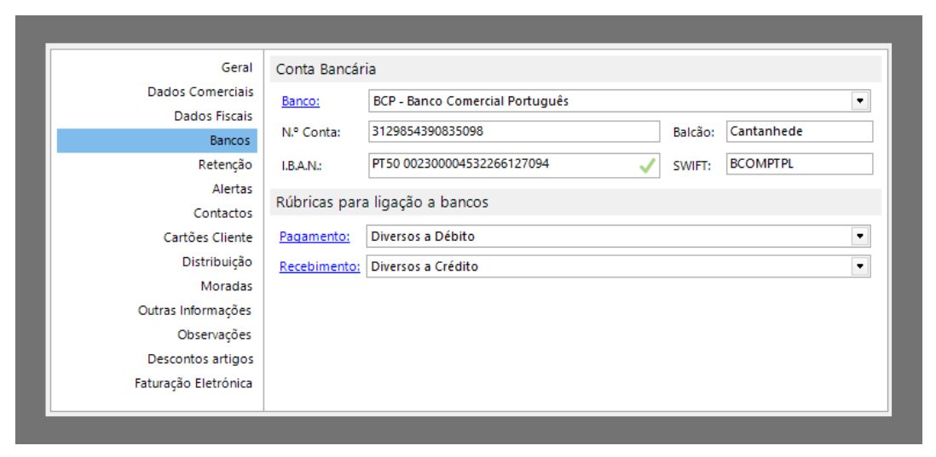Show the Alertas section
936x457 pixels.
pyautogui.click(x=232, y=189)
